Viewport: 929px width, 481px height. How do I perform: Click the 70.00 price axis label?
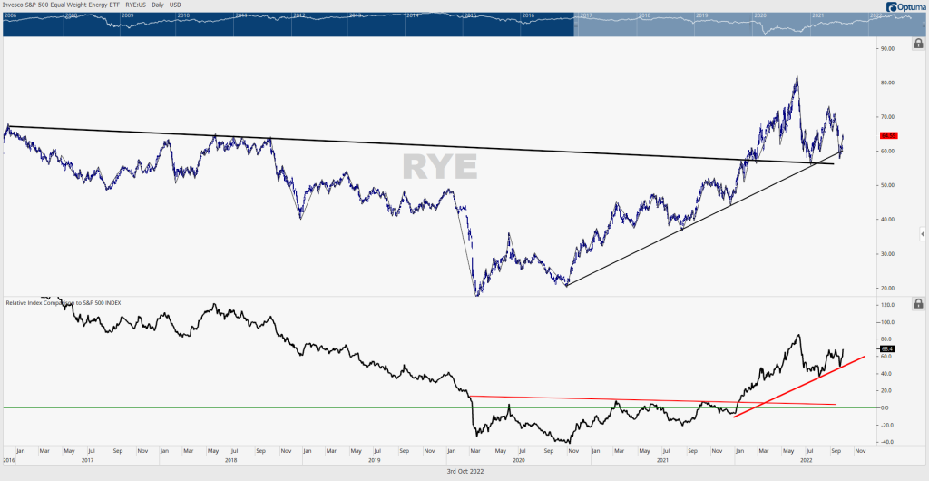(x=887, y=117)
